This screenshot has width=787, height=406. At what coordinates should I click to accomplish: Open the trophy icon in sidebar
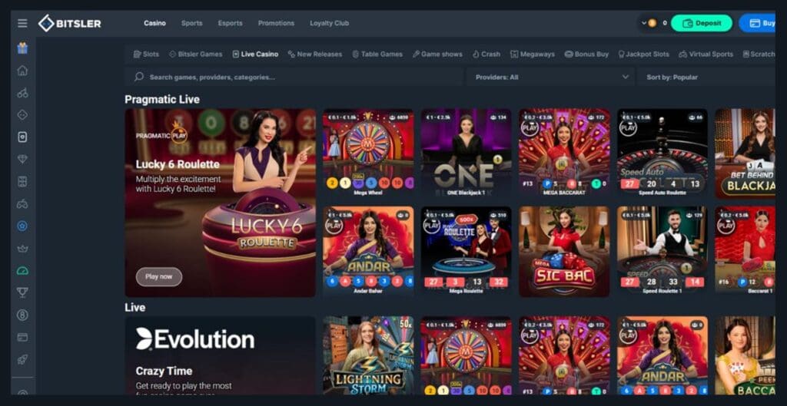22,292
